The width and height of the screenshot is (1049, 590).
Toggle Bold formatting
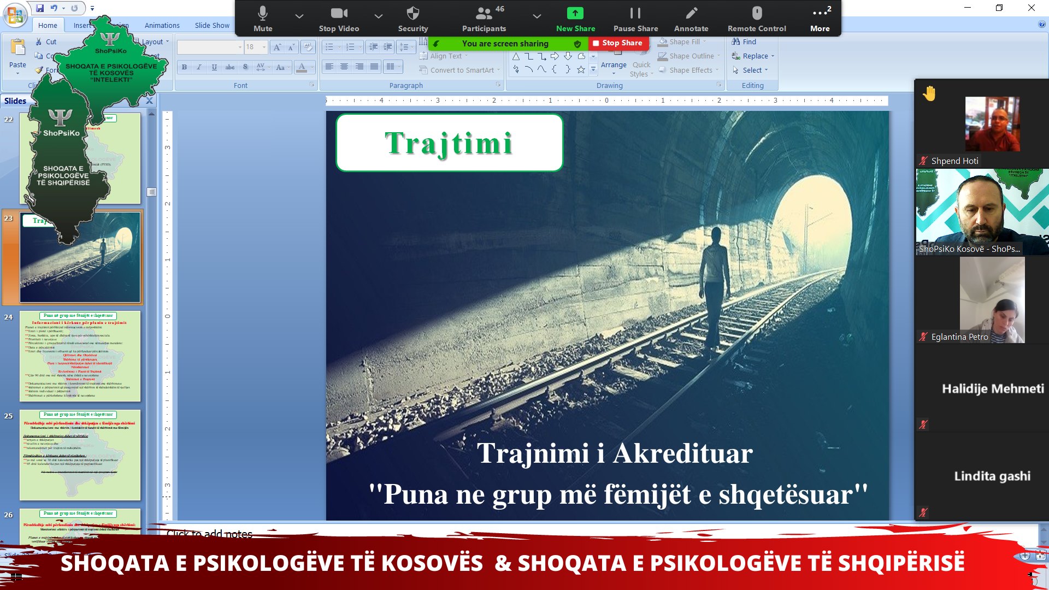coord(184,67)
